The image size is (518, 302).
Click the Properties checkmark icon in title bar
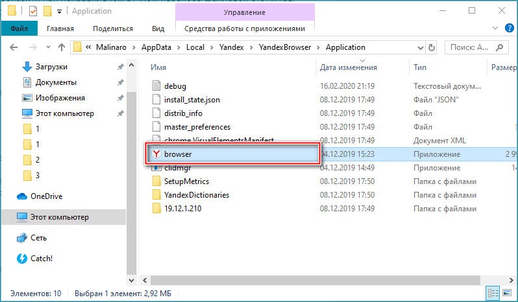pos(33,11)
